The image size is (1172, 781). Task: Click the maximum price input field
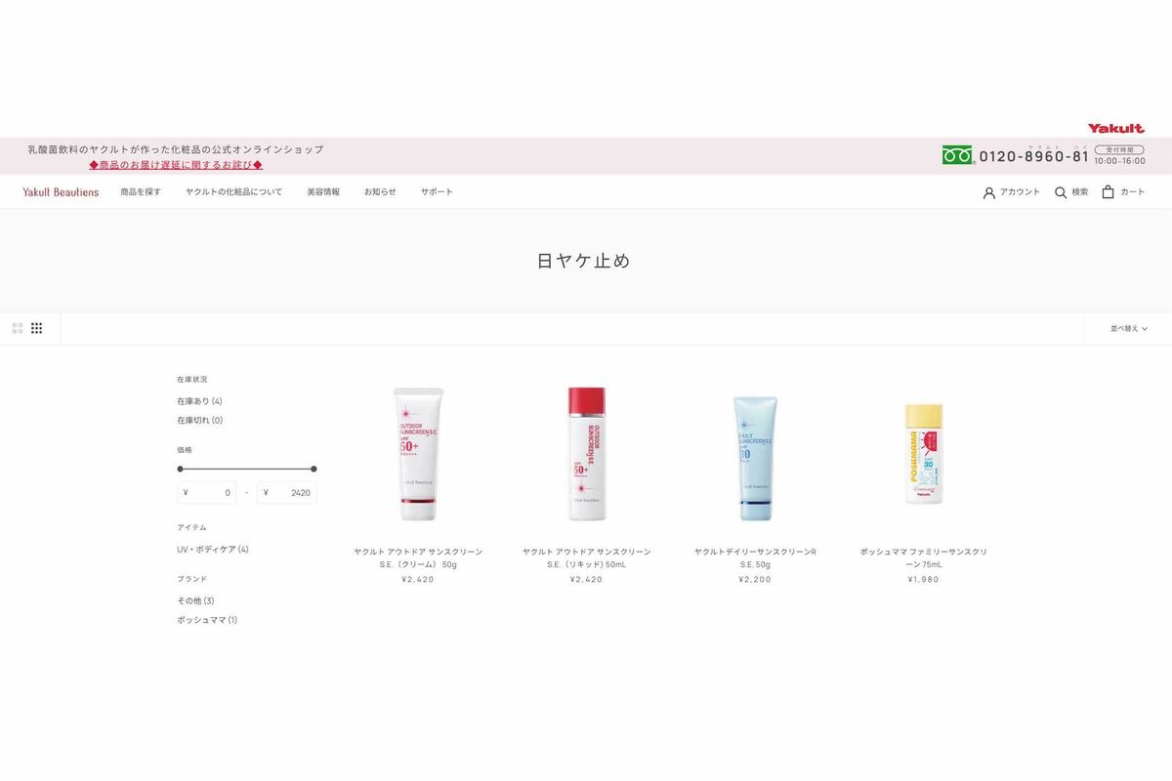(x=287, y=493)
